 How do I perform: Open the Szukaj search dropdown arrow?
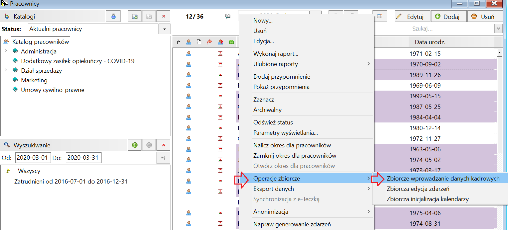[x=498, y=29]
